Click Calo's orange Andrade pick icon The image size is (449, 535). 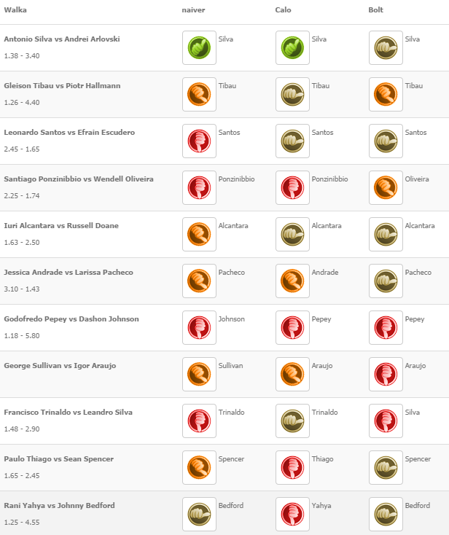[x=292, y=281]
